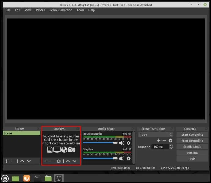Open Desktop Audio settings gear

pyautogui.click(x=128, y=143)
